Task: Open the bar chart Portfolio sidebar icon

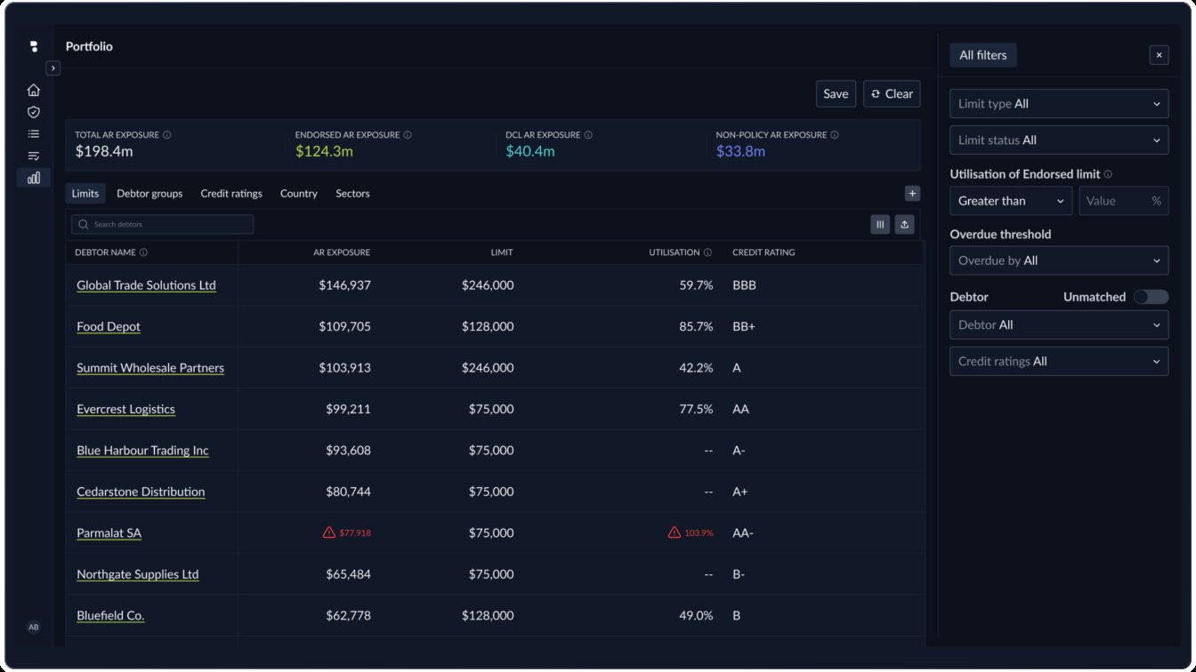Action: pos(33,178)
